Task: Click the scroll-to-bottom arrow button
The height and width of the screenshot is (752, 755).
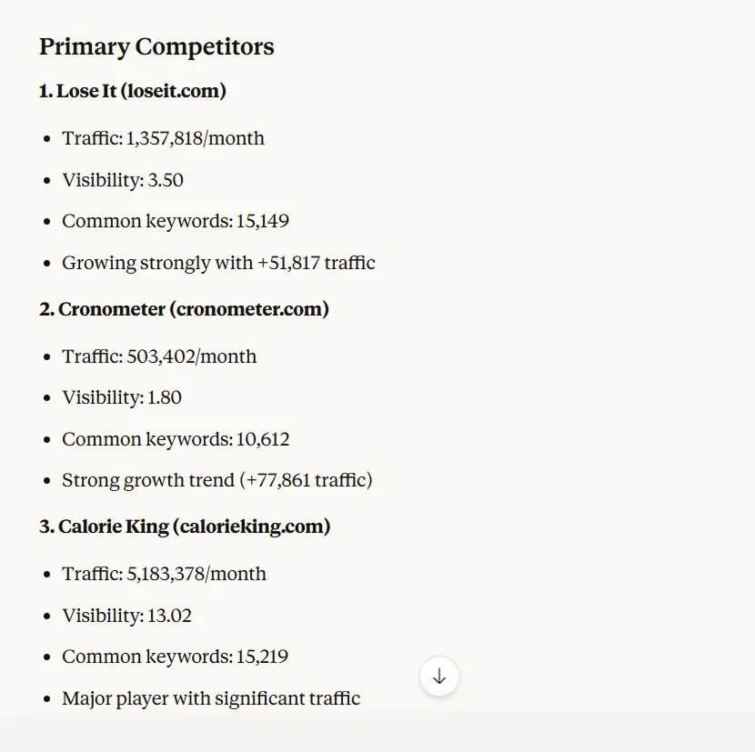Action: [439, 677]
